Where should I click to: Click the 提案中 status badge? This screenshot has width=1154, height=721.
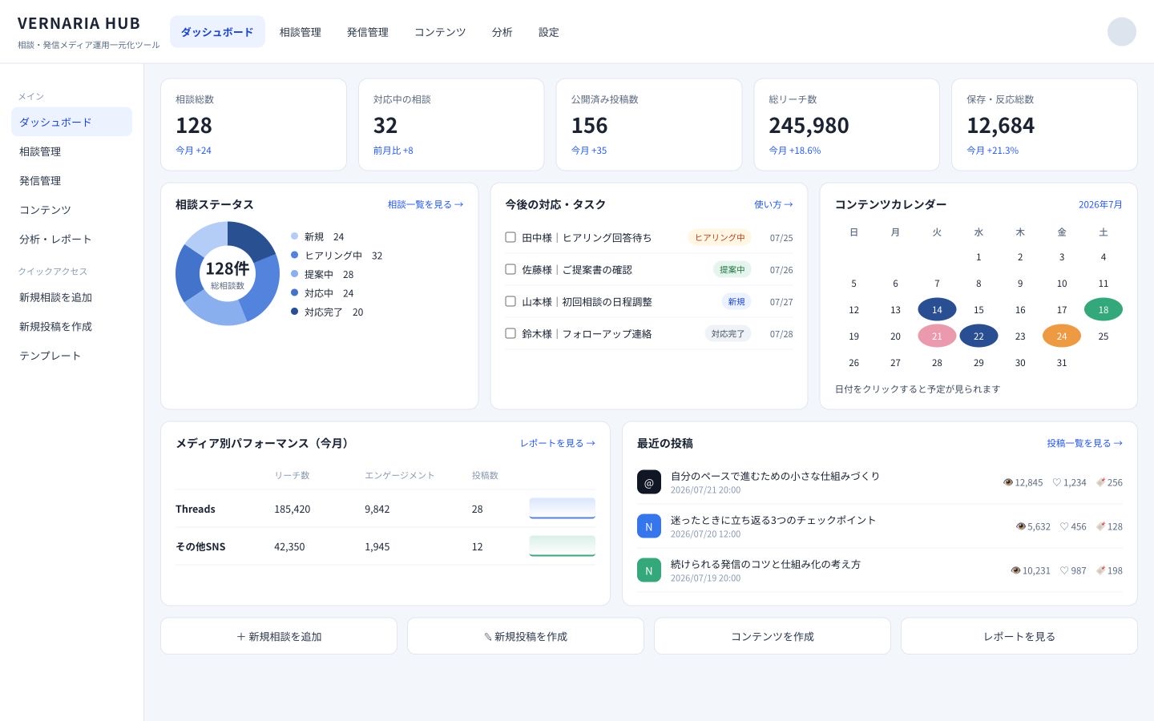click(732, 269)
